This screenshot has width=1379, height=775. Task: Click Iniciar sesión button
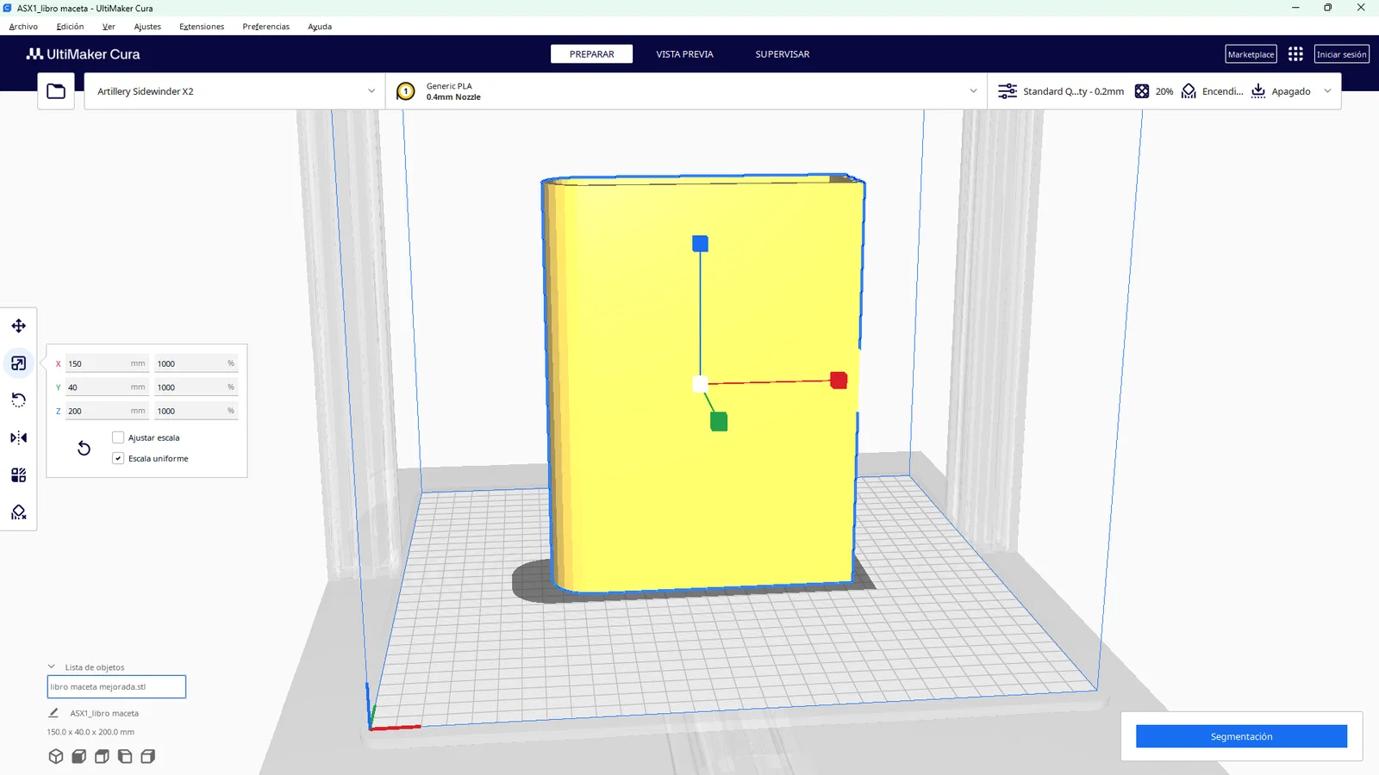(1341, 54)
